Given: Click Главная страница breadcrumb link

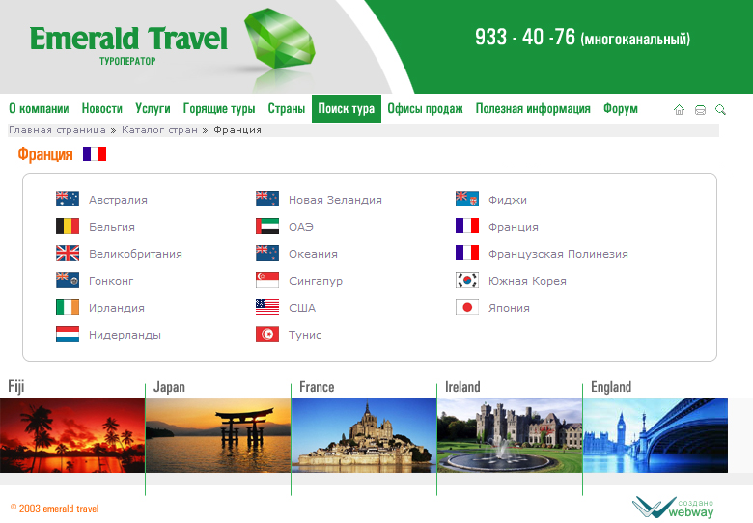Looking at the screenshot, I should [x=57, y=130].
